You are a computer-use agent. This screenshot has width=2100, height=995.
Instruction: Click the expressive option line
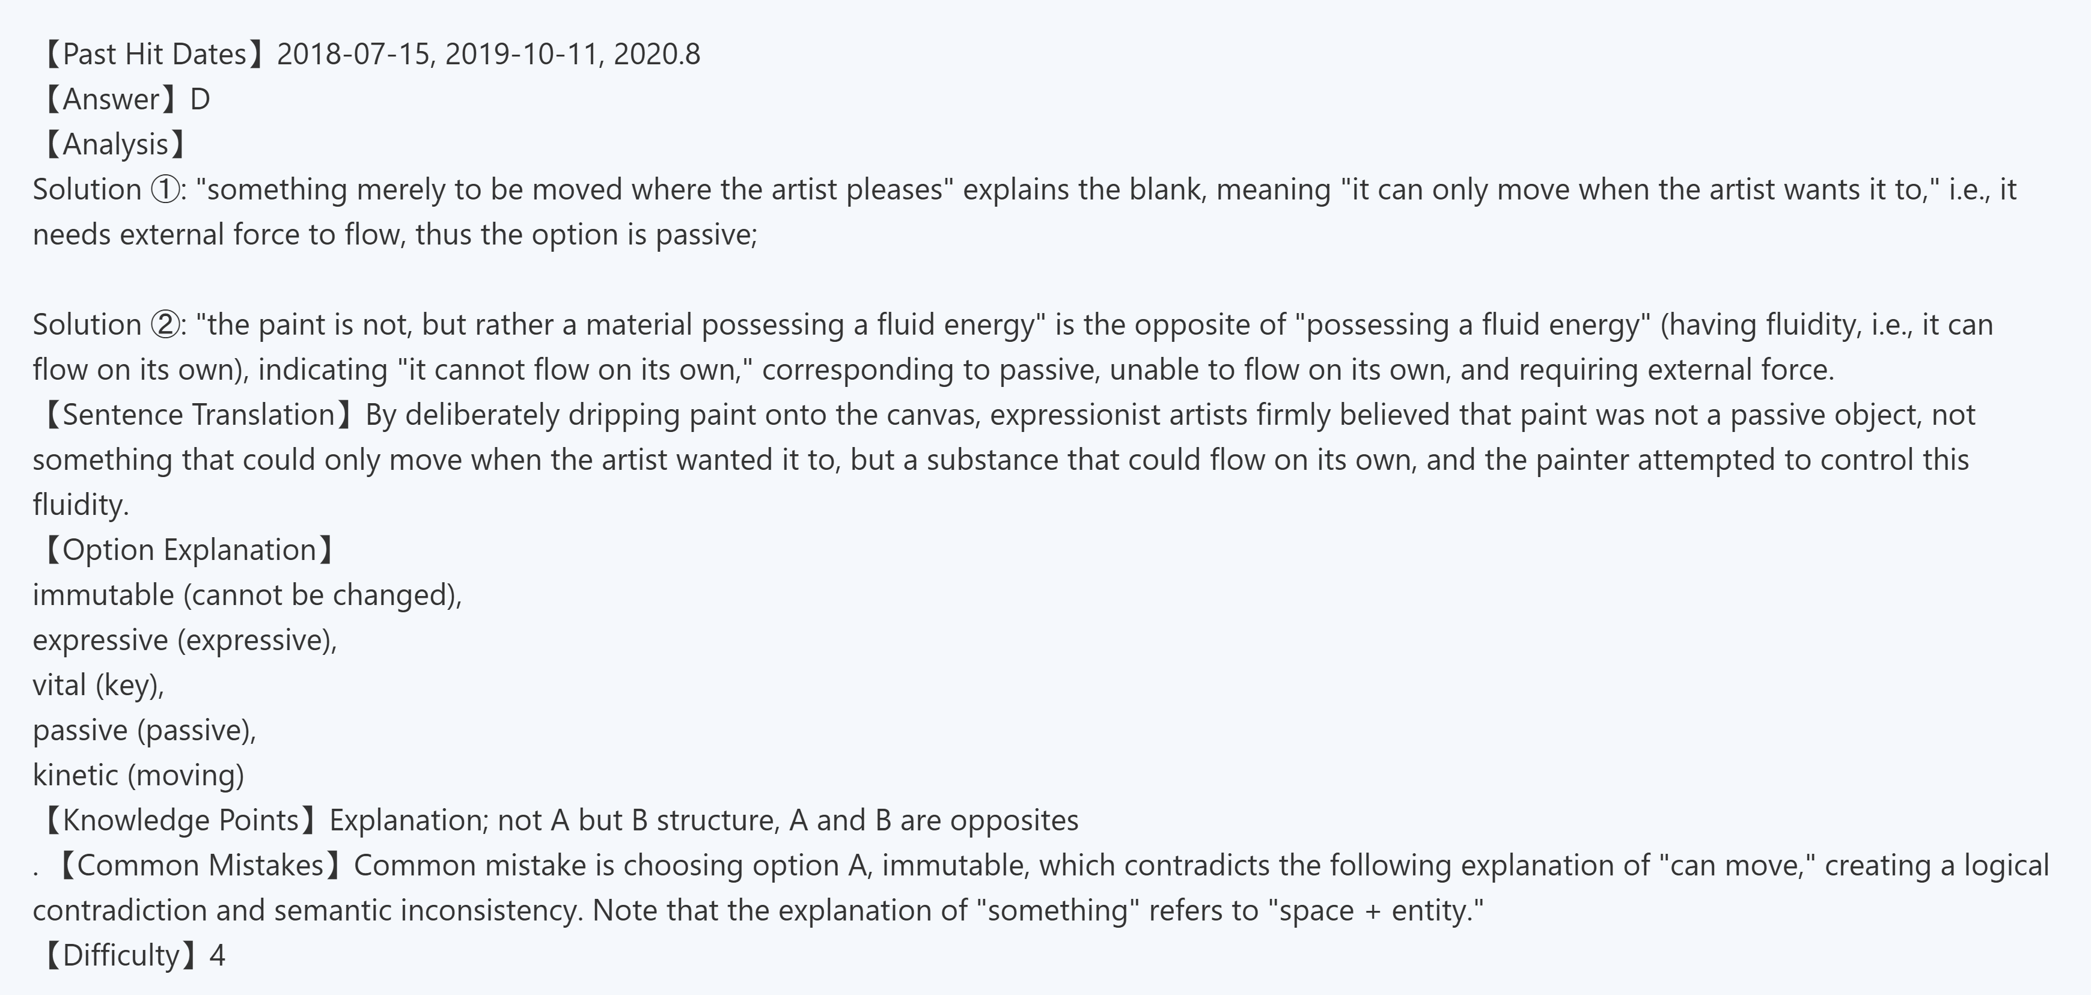tap(185, 641)
